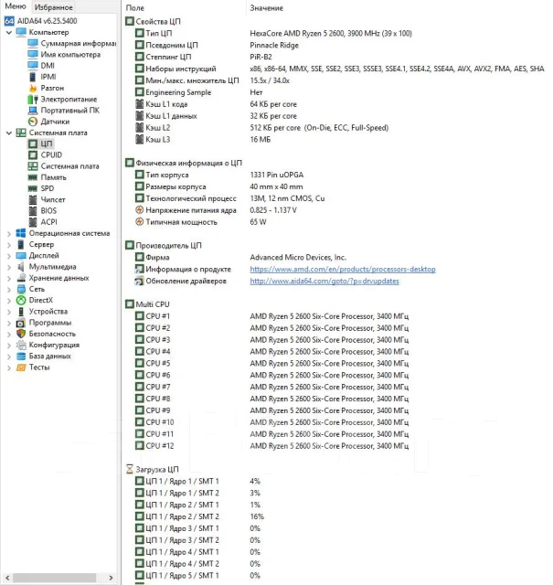
Task: Open the Датчики sensor icon
Action: tap(33, 122)
